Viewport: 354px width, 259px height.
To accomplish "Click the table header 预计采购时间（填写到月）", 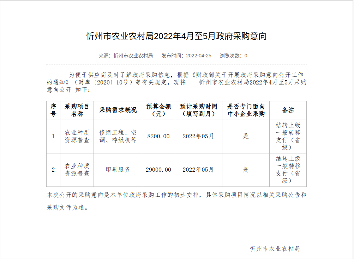I will click(198, 110).
